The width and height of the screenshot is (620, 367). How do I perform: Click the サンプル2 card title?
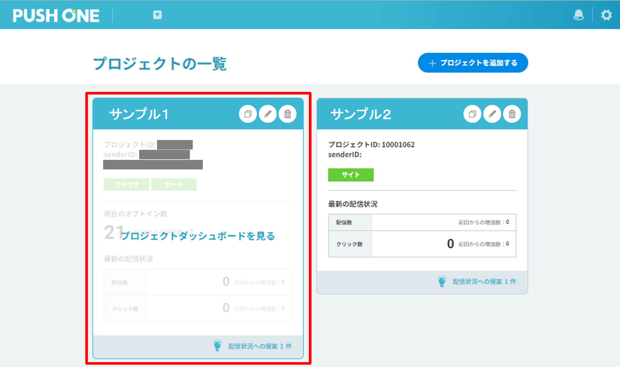(x=360, y=114)
